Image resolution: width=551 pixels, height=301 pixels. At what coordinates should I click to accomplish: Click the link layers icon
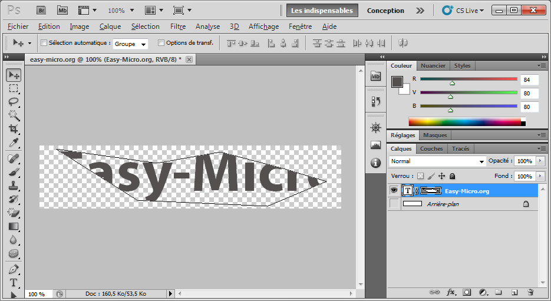pyautogui.click(x=434, y=292)
